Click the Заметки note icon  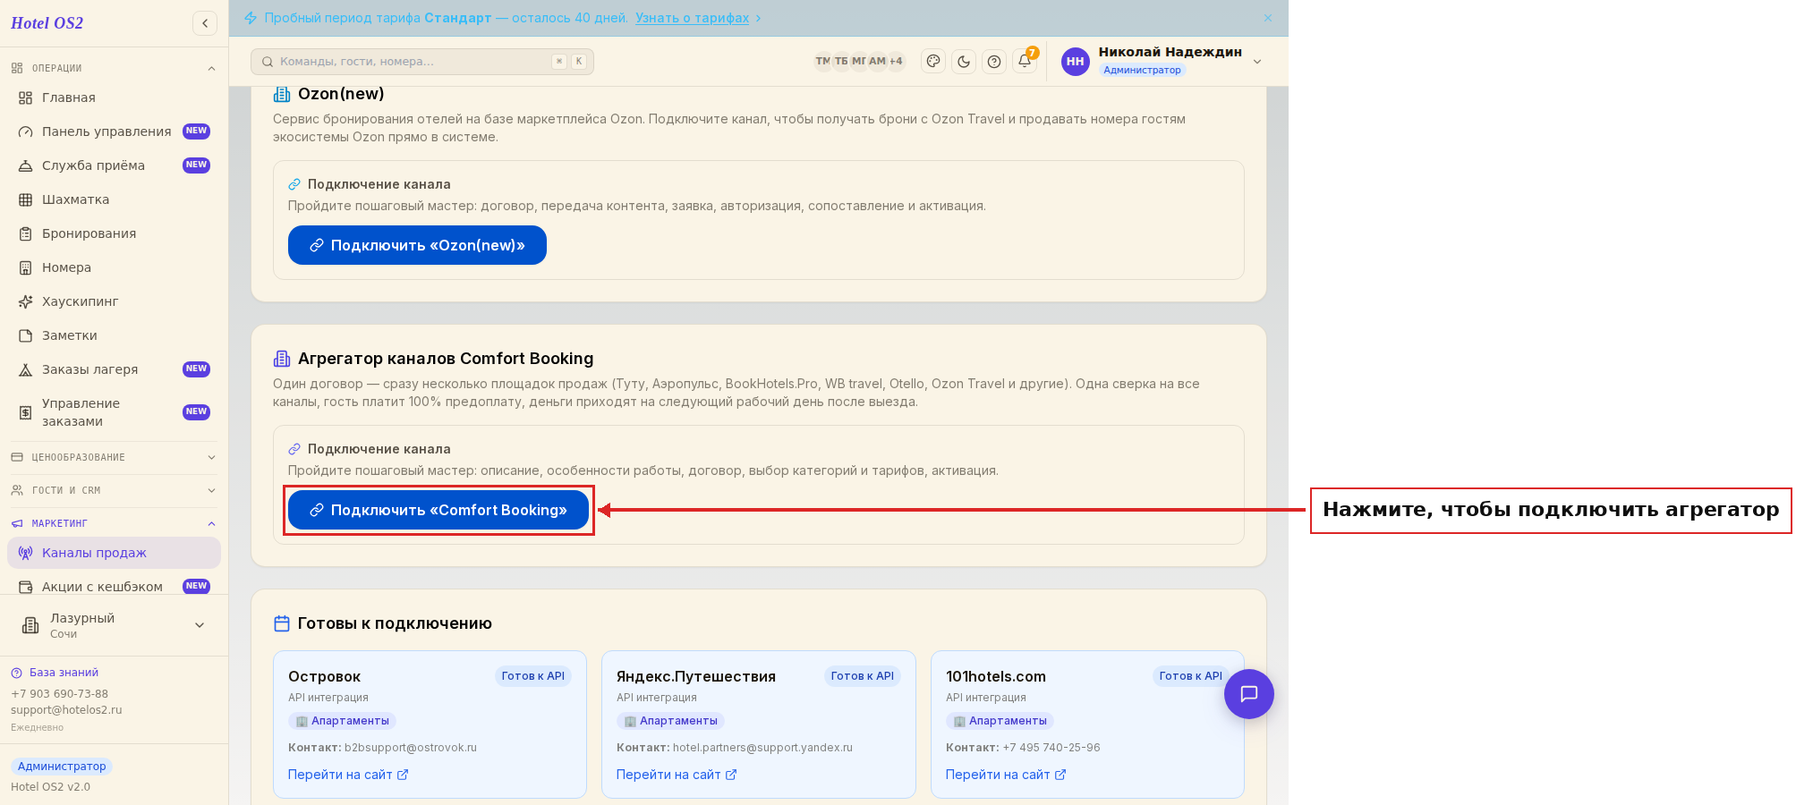tap(26, 335)
